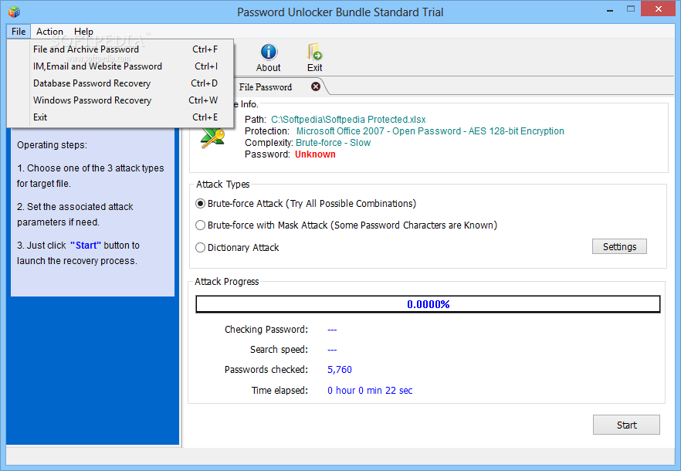
Task: Click the time elapsed value 0 hour 0 min 22 sec
Action: pos(370,390)
